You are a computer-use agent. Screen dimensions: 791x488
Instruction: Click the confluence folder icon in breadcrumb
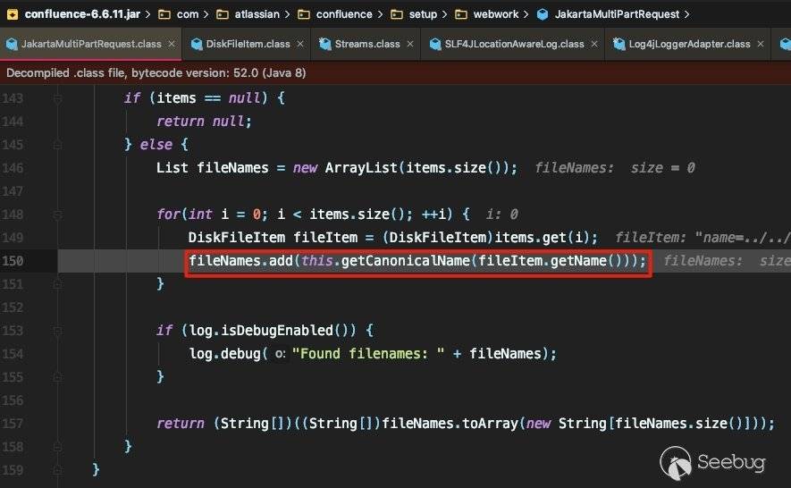click(x=304, y=14)
